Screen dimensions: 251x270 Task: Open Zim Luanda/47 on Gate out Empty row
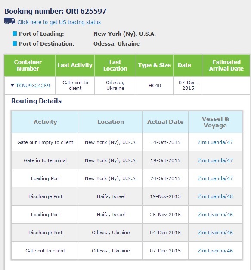215,142
